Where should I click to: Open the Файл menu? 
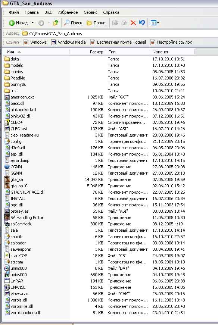(x=14, y=12)
